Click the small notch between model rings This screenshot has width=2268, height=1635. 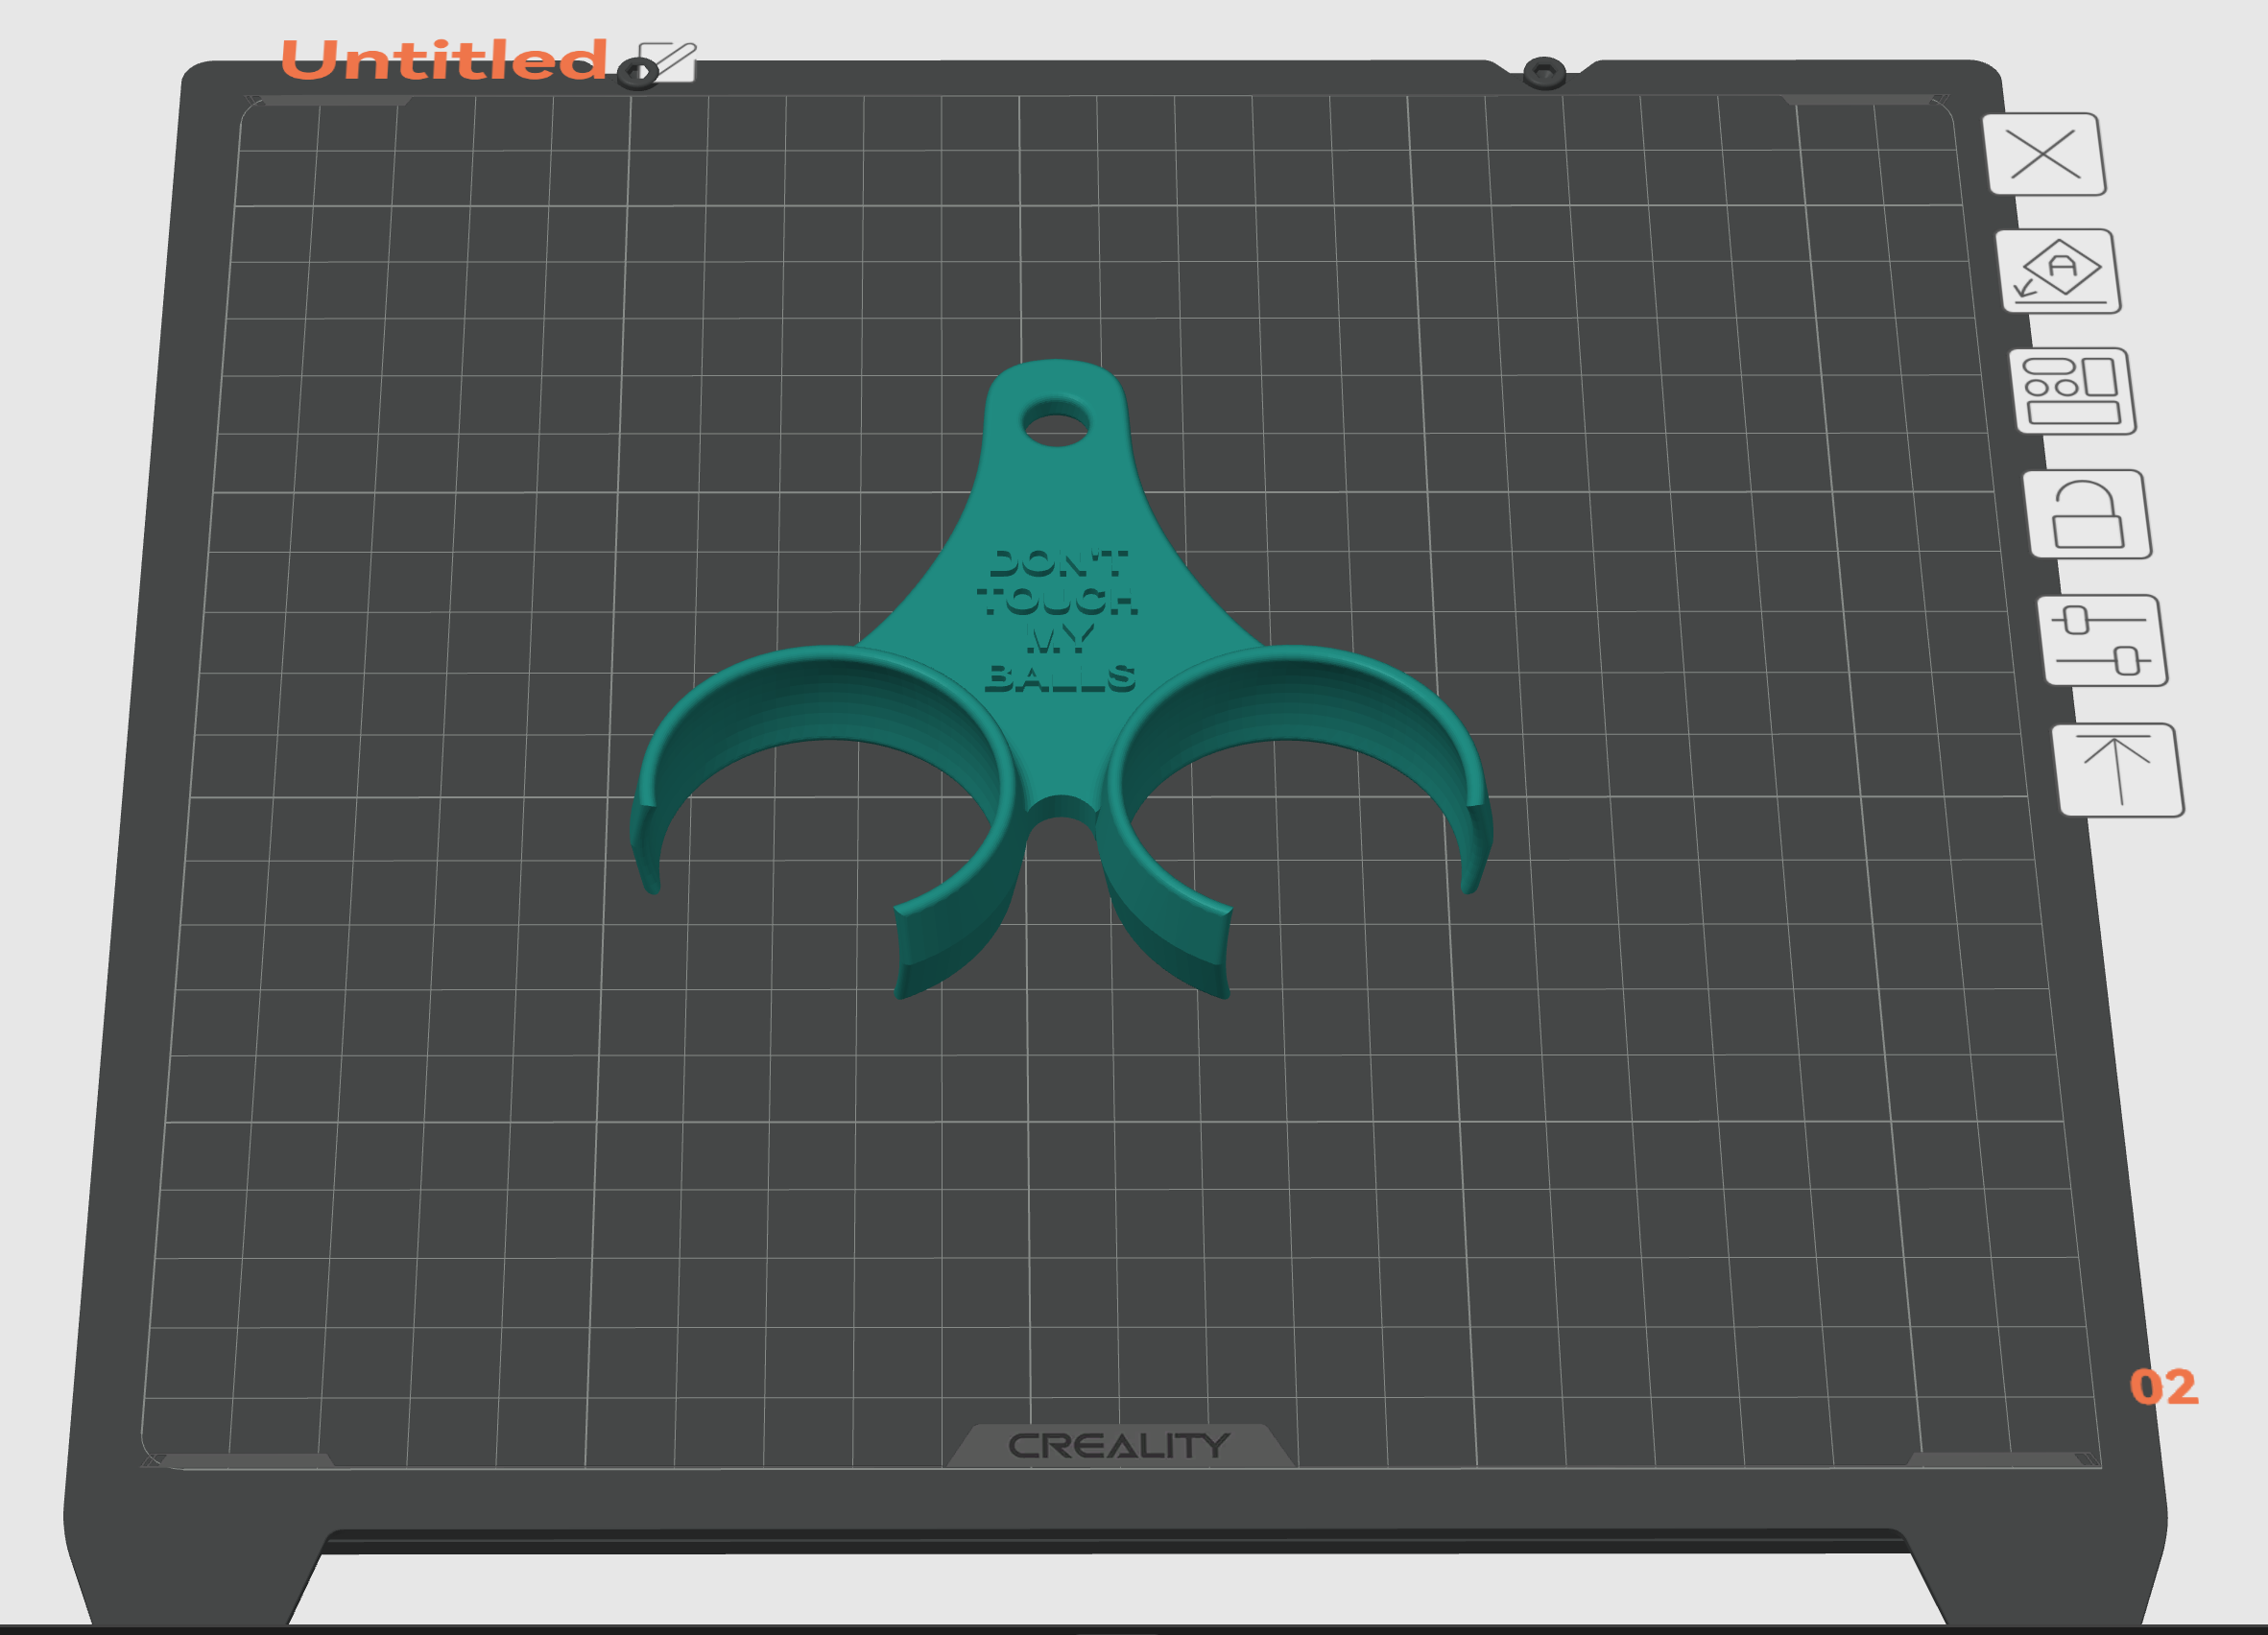1061,810
